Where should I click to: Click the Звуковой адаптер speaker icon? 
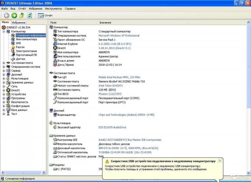click(x=55, y=127)
